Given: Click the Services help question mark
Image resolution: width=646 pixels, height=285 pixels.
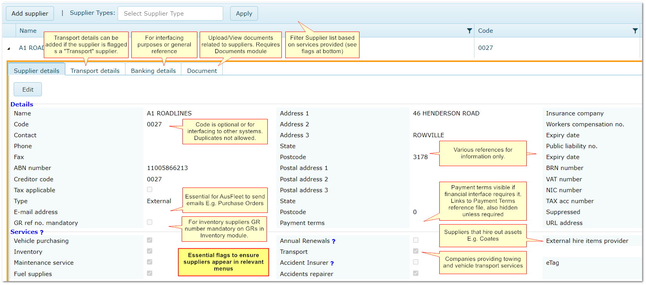Looking at the screenshot, I should click(42, 232).
